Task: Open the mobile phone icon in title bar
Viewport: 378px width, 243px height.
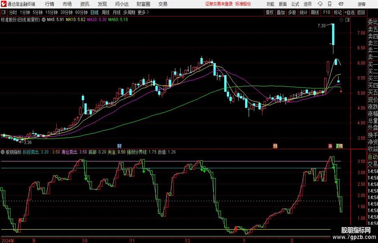Action: coord(330,4)
